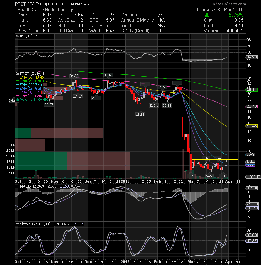Image resolution: width=261 pixels, height=265 pixels.
Task: Click the 22.31 low price label
Action: tap(154, 105)
